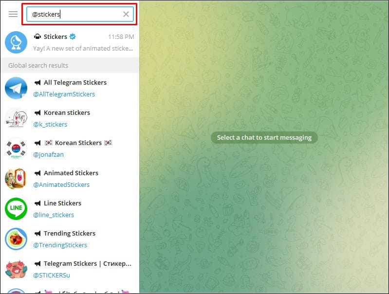Clear the search field text

click(126, 14)
